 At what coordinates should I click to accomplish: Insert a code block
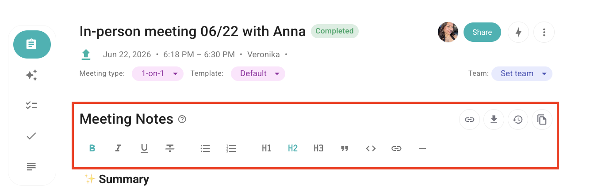click(x=371, y=148)
